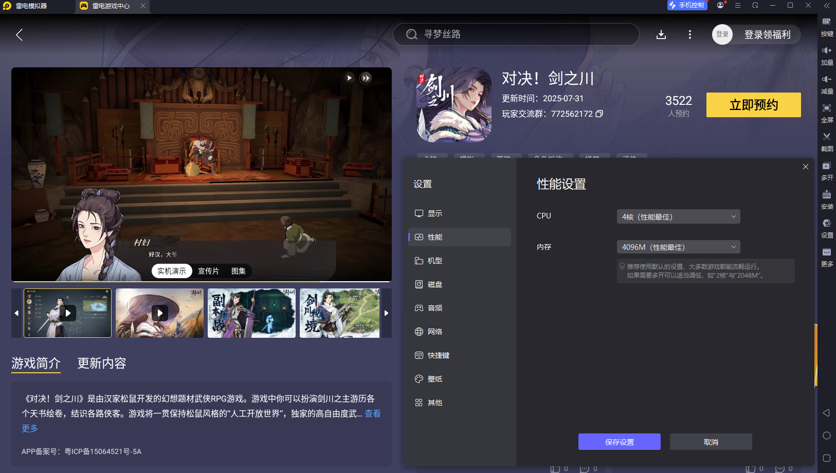Open 音频 audio settings
The height and width of the screenshot is (473, 836).
click(460, 308)
